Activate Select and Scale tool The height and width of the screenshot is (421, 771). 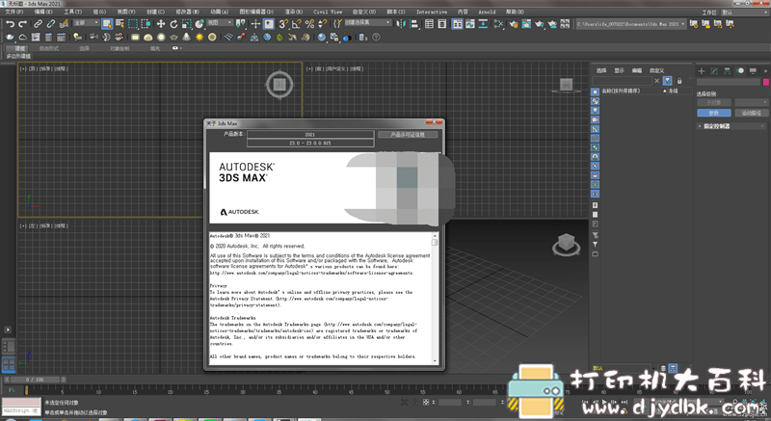[186, 23]
